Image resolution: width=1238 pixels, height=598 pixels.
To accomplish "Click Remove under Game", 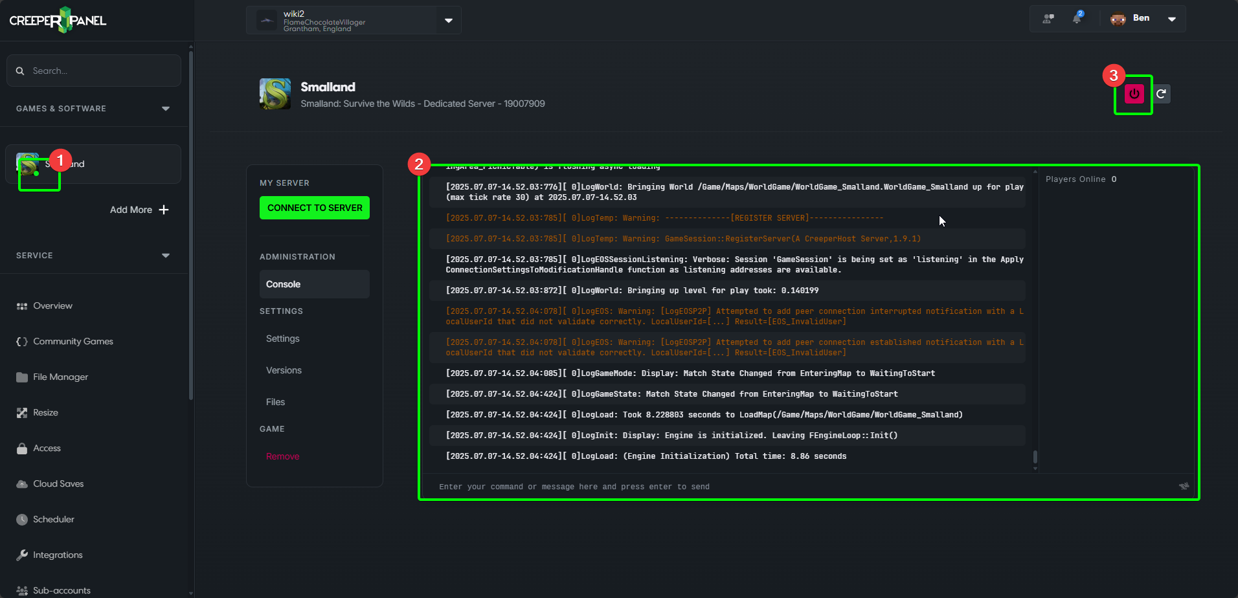I will coord(282,456).
